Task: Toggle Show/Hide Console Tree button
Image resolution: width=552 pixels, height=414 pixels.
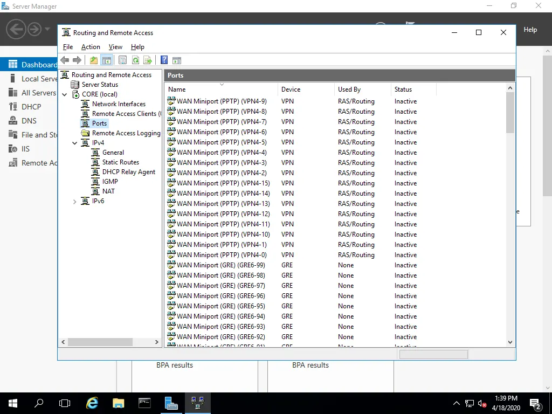Action: [106, 60]
